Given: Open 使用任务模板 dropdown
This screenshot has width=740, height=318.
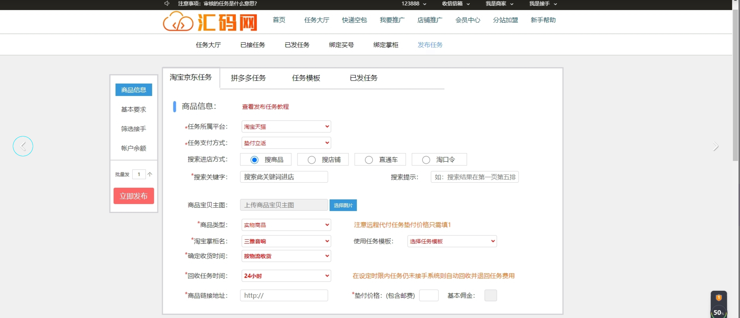Looking at the screenshot, I should [x=452, y=241].
